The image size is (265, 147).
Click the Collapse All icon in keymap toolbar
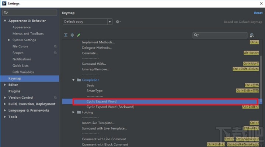point(72,35)
